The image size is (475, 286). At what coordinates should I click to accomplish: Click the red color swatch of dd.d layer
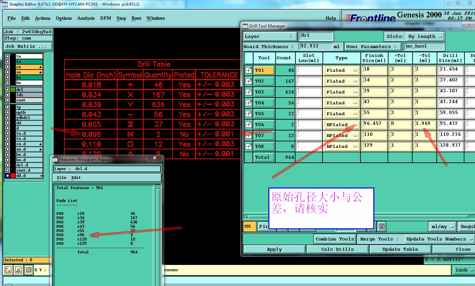point(13,176)
